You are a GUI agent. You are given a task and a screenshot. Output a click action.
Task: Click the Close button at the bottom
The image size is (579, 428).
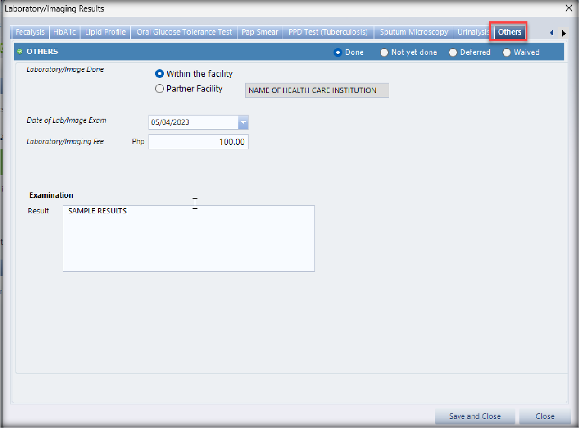click(545, 416)
